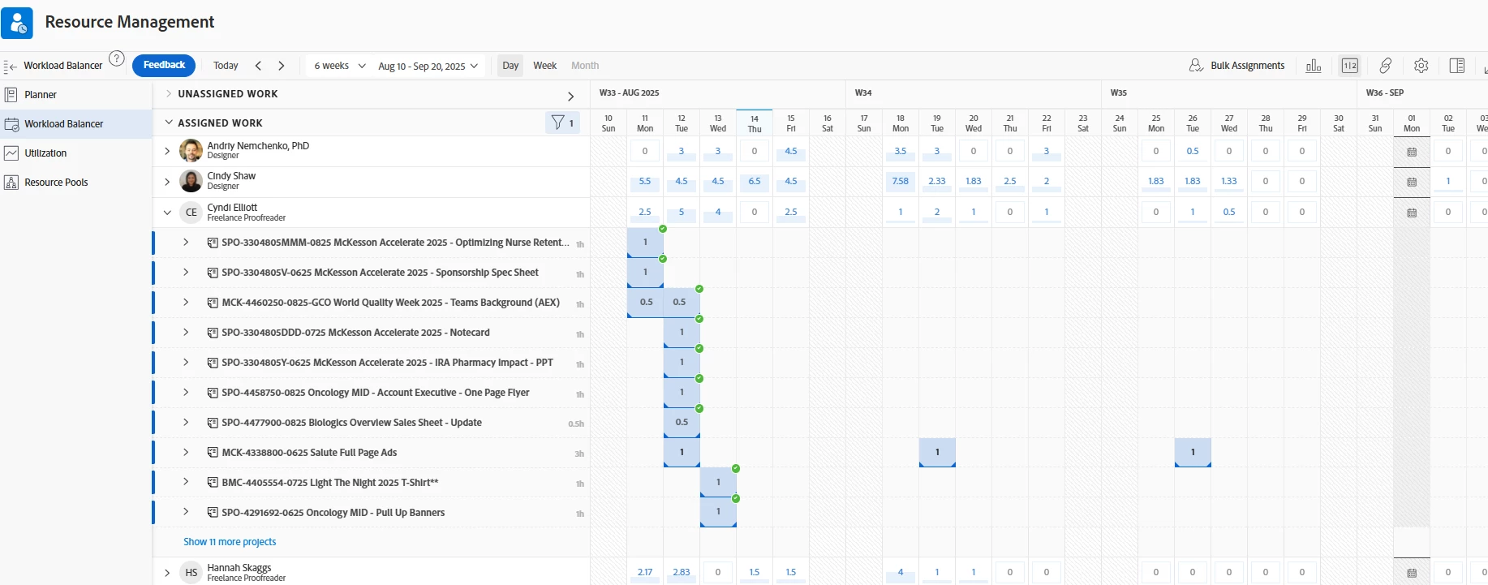The height and width of the screenshot is (585, 1488).
Task: Click project icon of Light The Night T-Shirt row
Action: pos(213,483)
